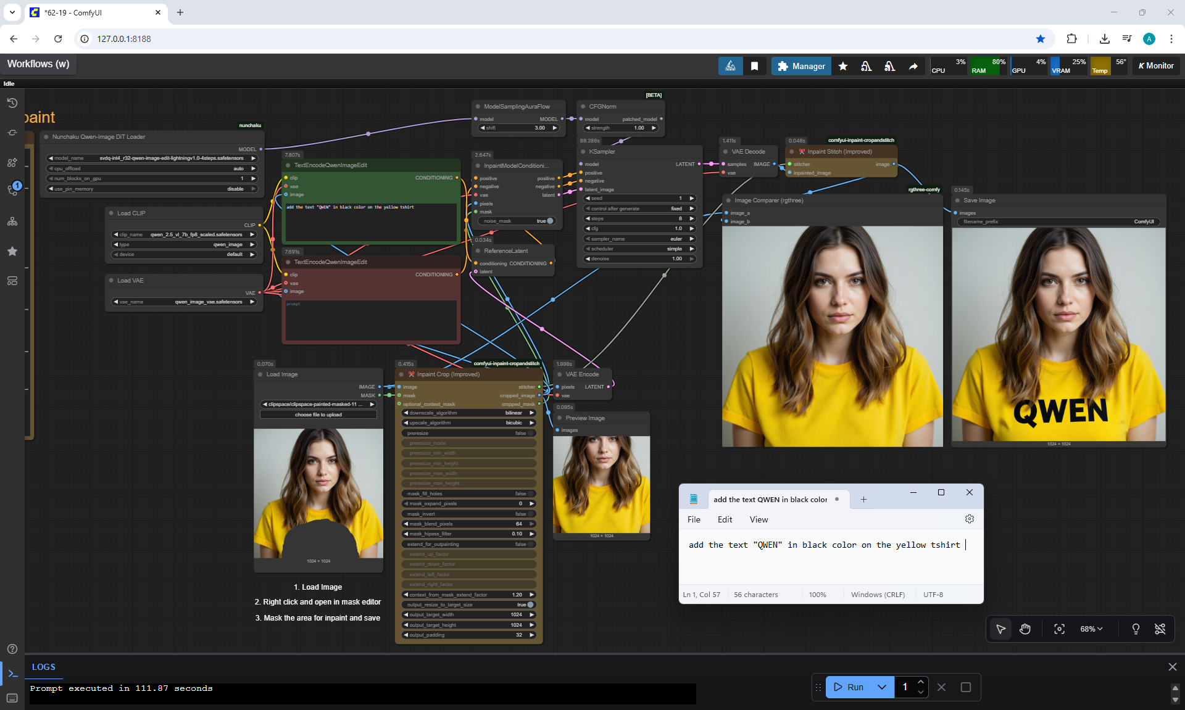The height and width of the screenshot is (710, 1185).
Task: Toggle the mask_fill_holes switch
Action: (530, 493)
